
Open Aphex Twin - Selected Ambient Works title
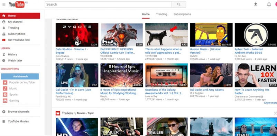249,51
